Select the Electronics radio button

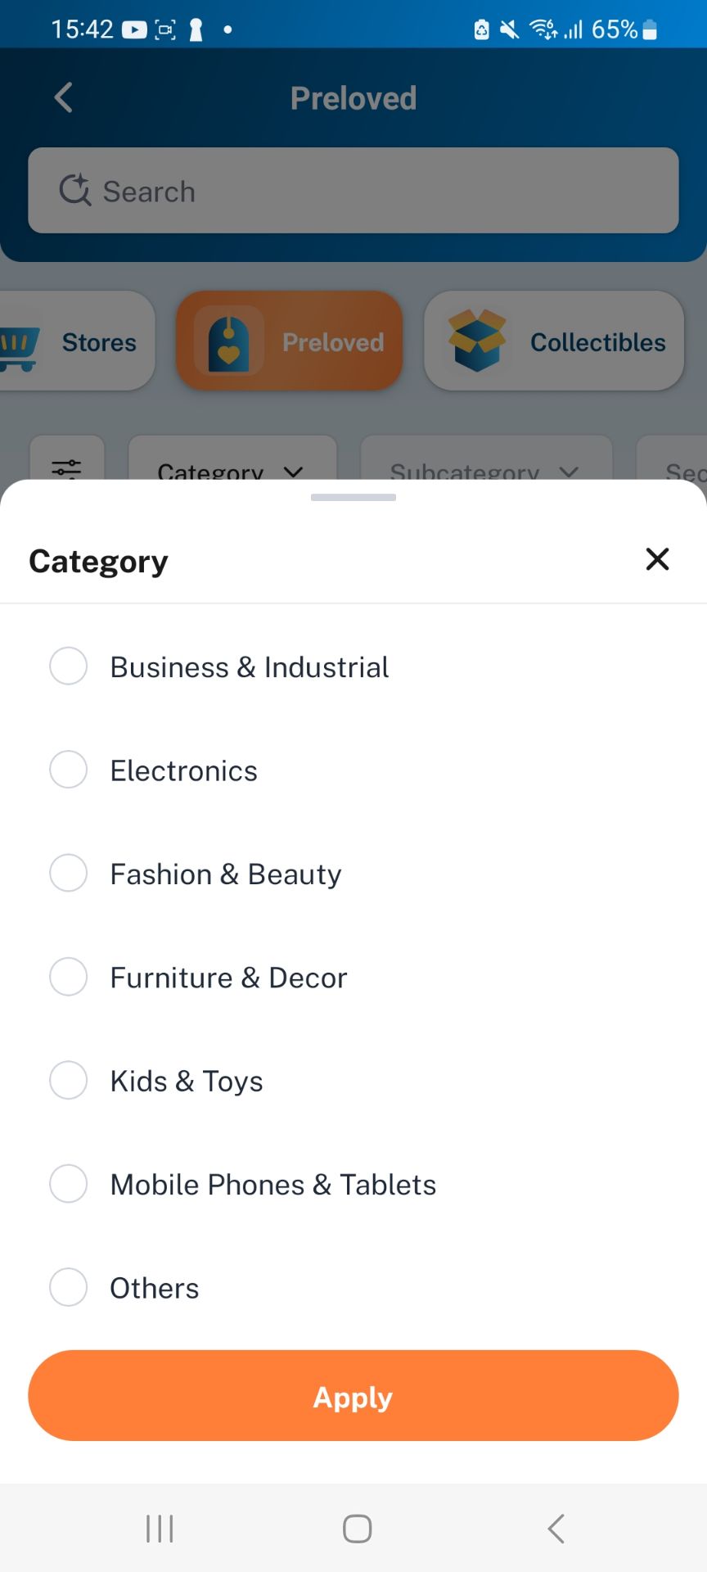click(69, 770)
